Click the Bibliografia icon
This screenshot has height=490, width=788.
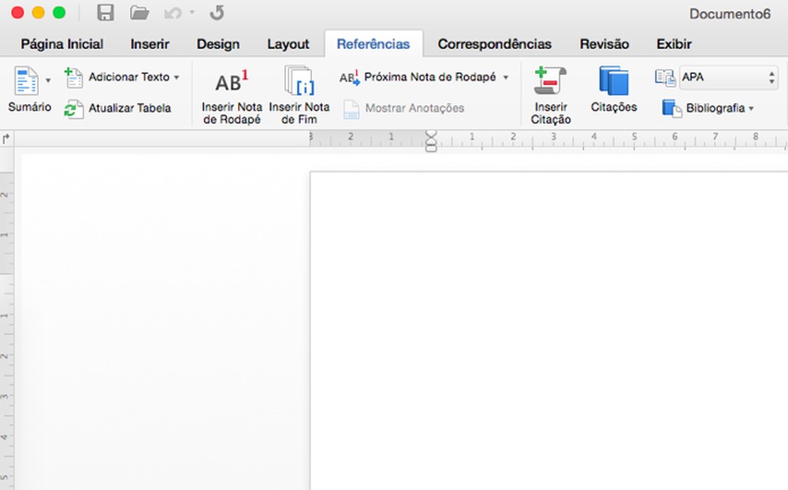tap(671, 109)
